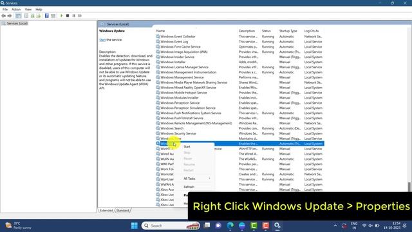The width and height of the screenshot is (412, 232).
Task: Sort by the Startup Type column header
Action: (288, 31)
